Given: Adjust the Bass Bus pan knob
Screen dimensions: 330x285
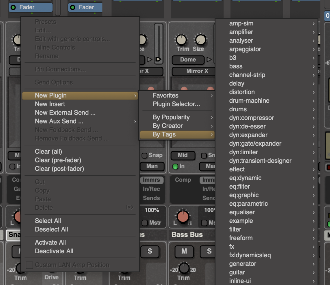Looking at the screenshot, I should pyautogui.click(x=183, y=216).
